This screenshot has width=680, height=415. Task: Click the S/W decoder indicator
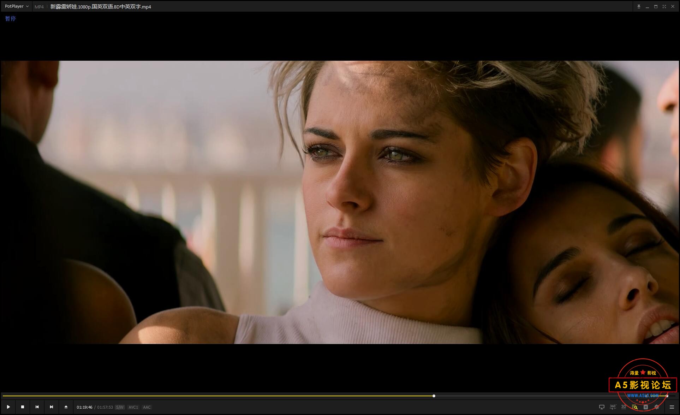(120, 407)
